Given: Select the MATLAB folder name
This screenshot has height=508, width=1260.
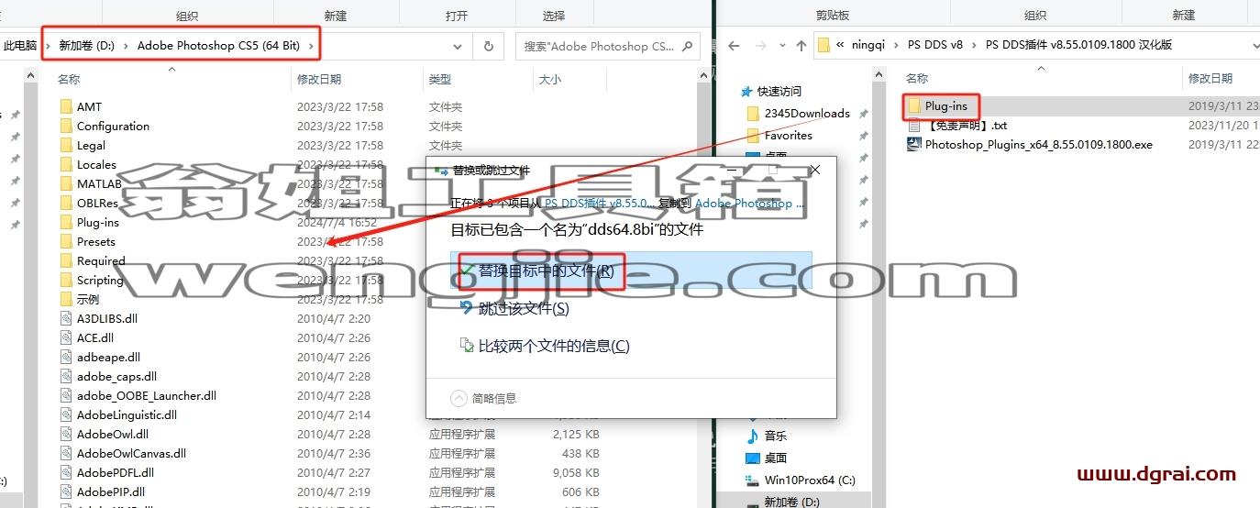Looking at the screenshot, I should 99,183.
